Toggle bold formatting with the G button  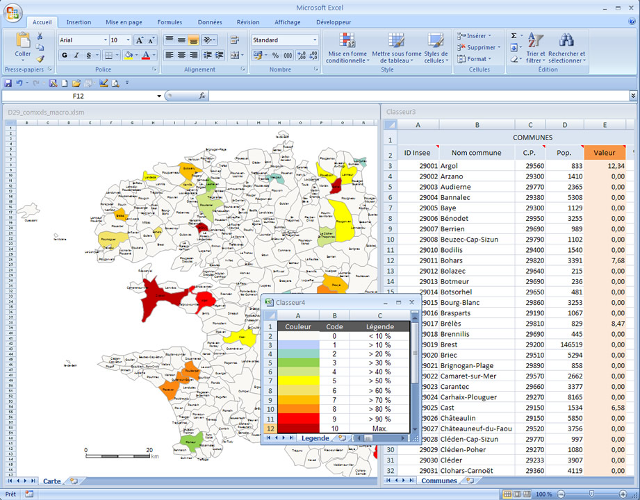click(x=64, y=55)
